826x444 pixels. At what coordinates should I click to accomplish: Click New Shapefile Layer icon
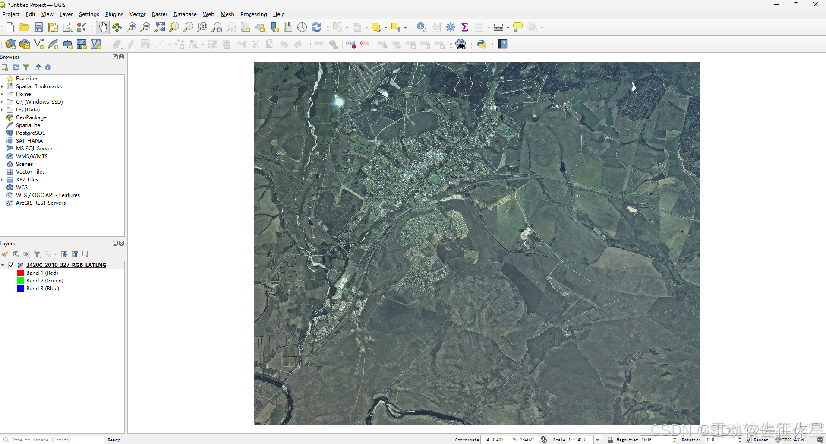click(39, 44)
